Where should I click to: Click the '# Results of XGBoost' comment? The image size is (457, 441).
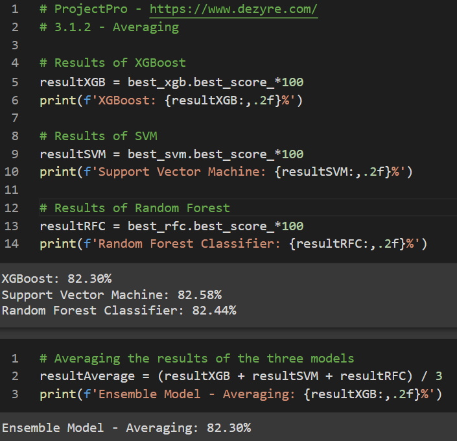point(113,63)
